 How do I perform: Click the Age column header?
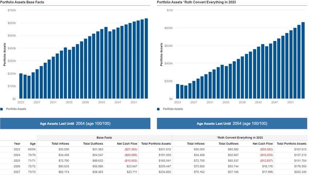[x=33, y=143]
